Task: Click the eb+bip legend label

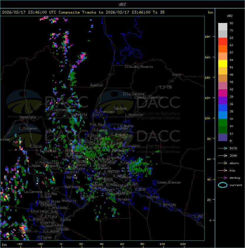Action: pos(235,178)
